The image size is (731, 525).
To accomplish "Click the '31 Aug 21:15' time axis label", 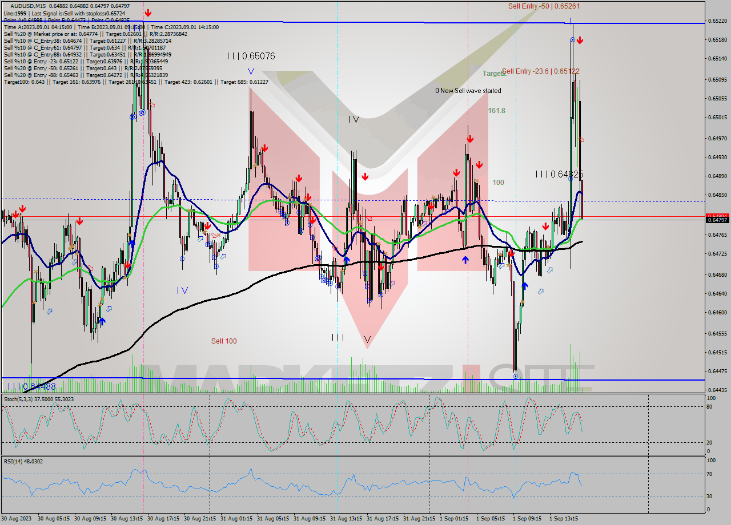I will (419, 519).
